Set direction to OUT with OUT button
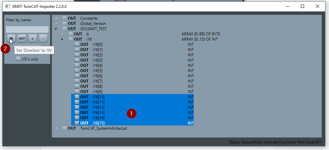The height and width of the screenshot is (150, 329). (22, 39)
